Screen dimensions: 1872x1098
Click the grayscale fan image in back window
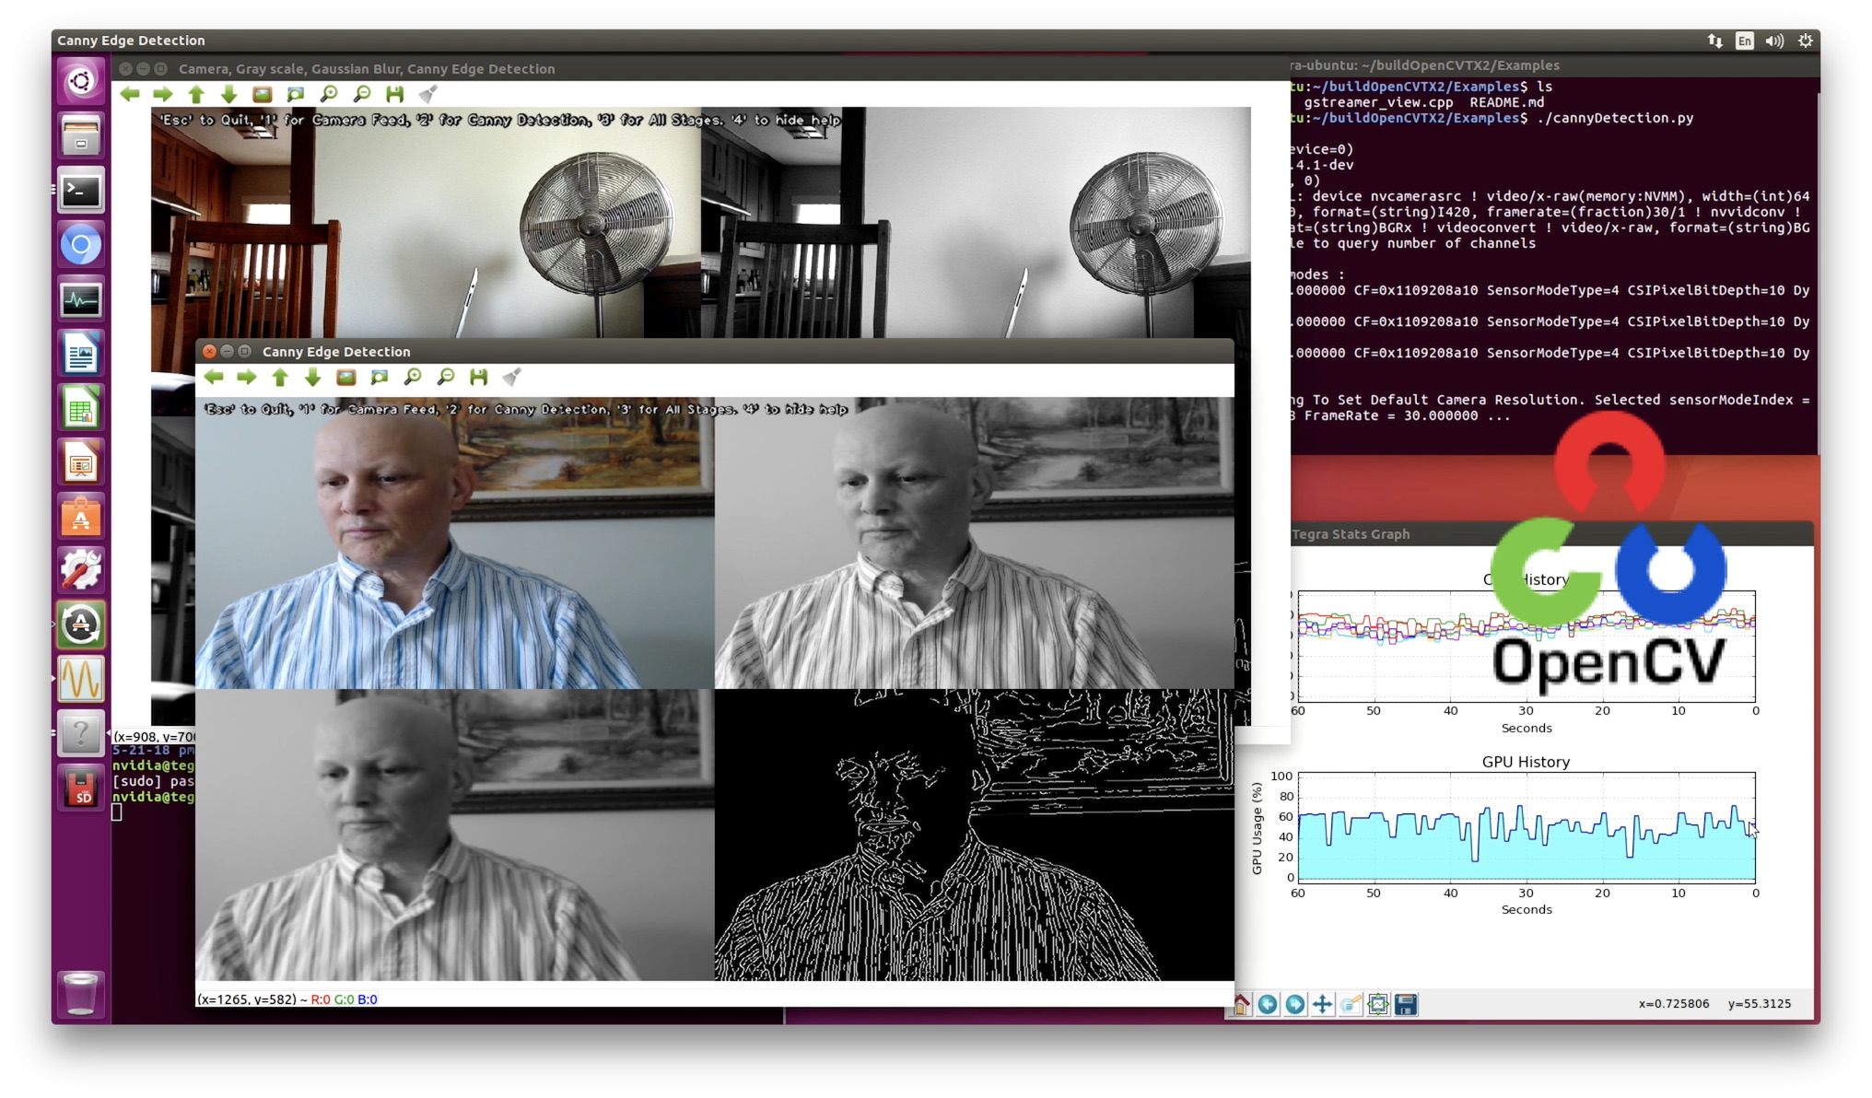click(x=976, y=222)
